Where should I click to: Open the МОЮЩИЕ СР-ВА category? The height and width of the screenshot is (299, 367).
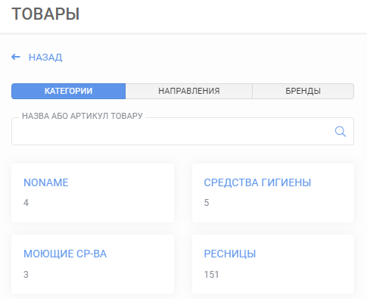click(65, 254)
